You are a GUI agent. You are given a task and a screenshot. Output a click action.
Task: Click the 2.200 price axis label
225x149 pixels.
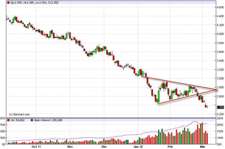coord(220,114)
